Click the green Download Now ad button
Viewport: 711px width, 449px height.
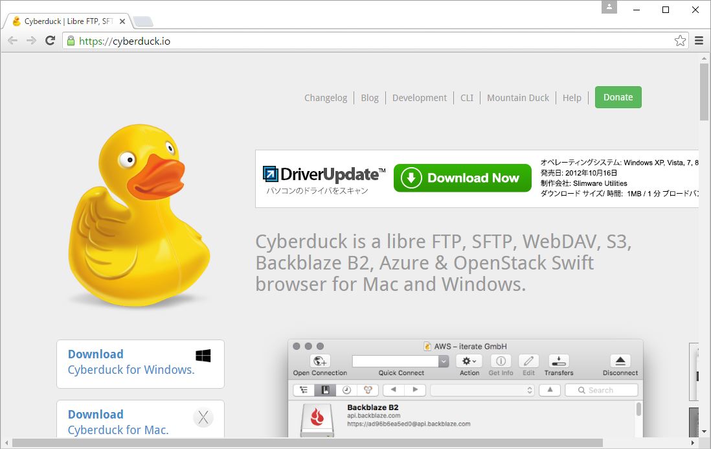click(462, 178)
